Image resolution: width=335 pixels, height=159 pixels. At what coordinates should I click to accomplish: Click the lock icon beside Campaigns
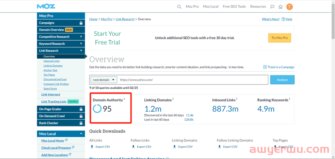(81, 23)
